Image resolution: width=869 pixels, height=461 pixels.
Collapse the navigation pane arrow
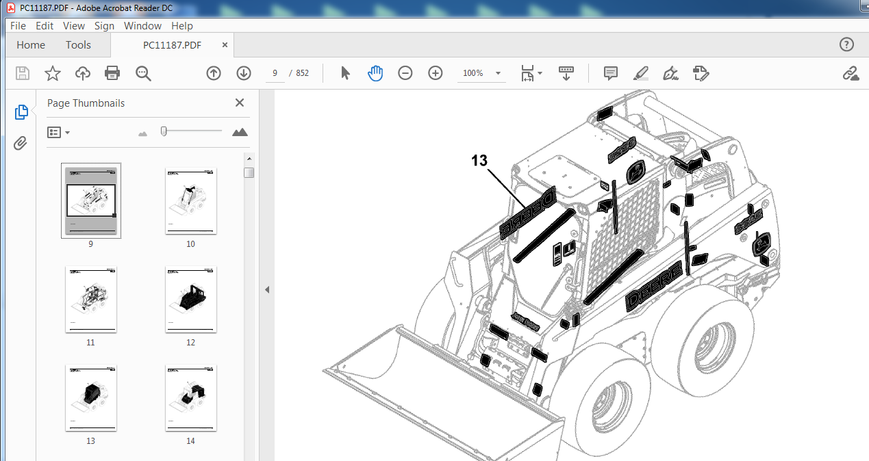click(267, 290)
